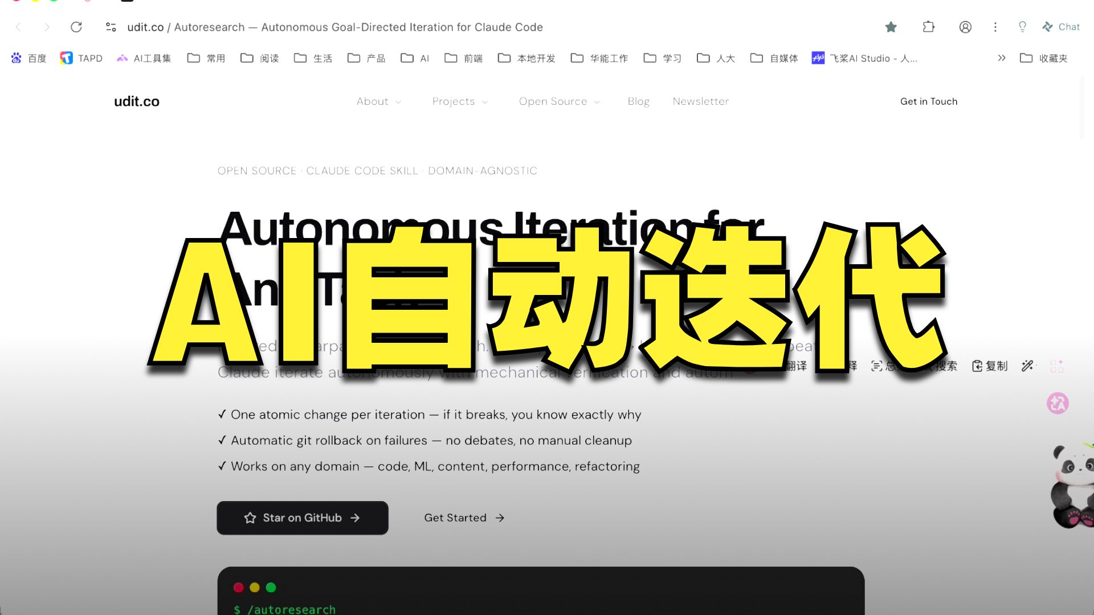Click the lightbulb icon in toolbar

1022,27
